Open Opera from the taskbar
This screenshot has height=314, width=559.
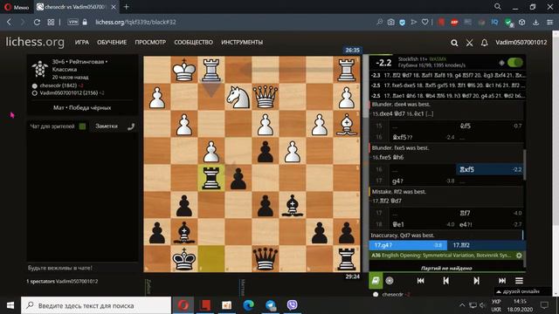(183, 305)
